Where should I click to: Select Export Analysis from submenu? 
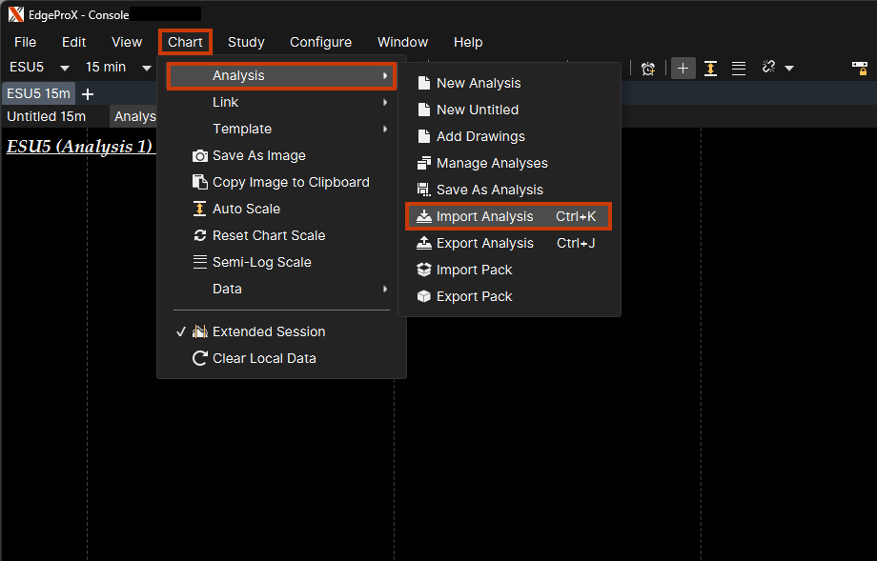tap(484, 243)
